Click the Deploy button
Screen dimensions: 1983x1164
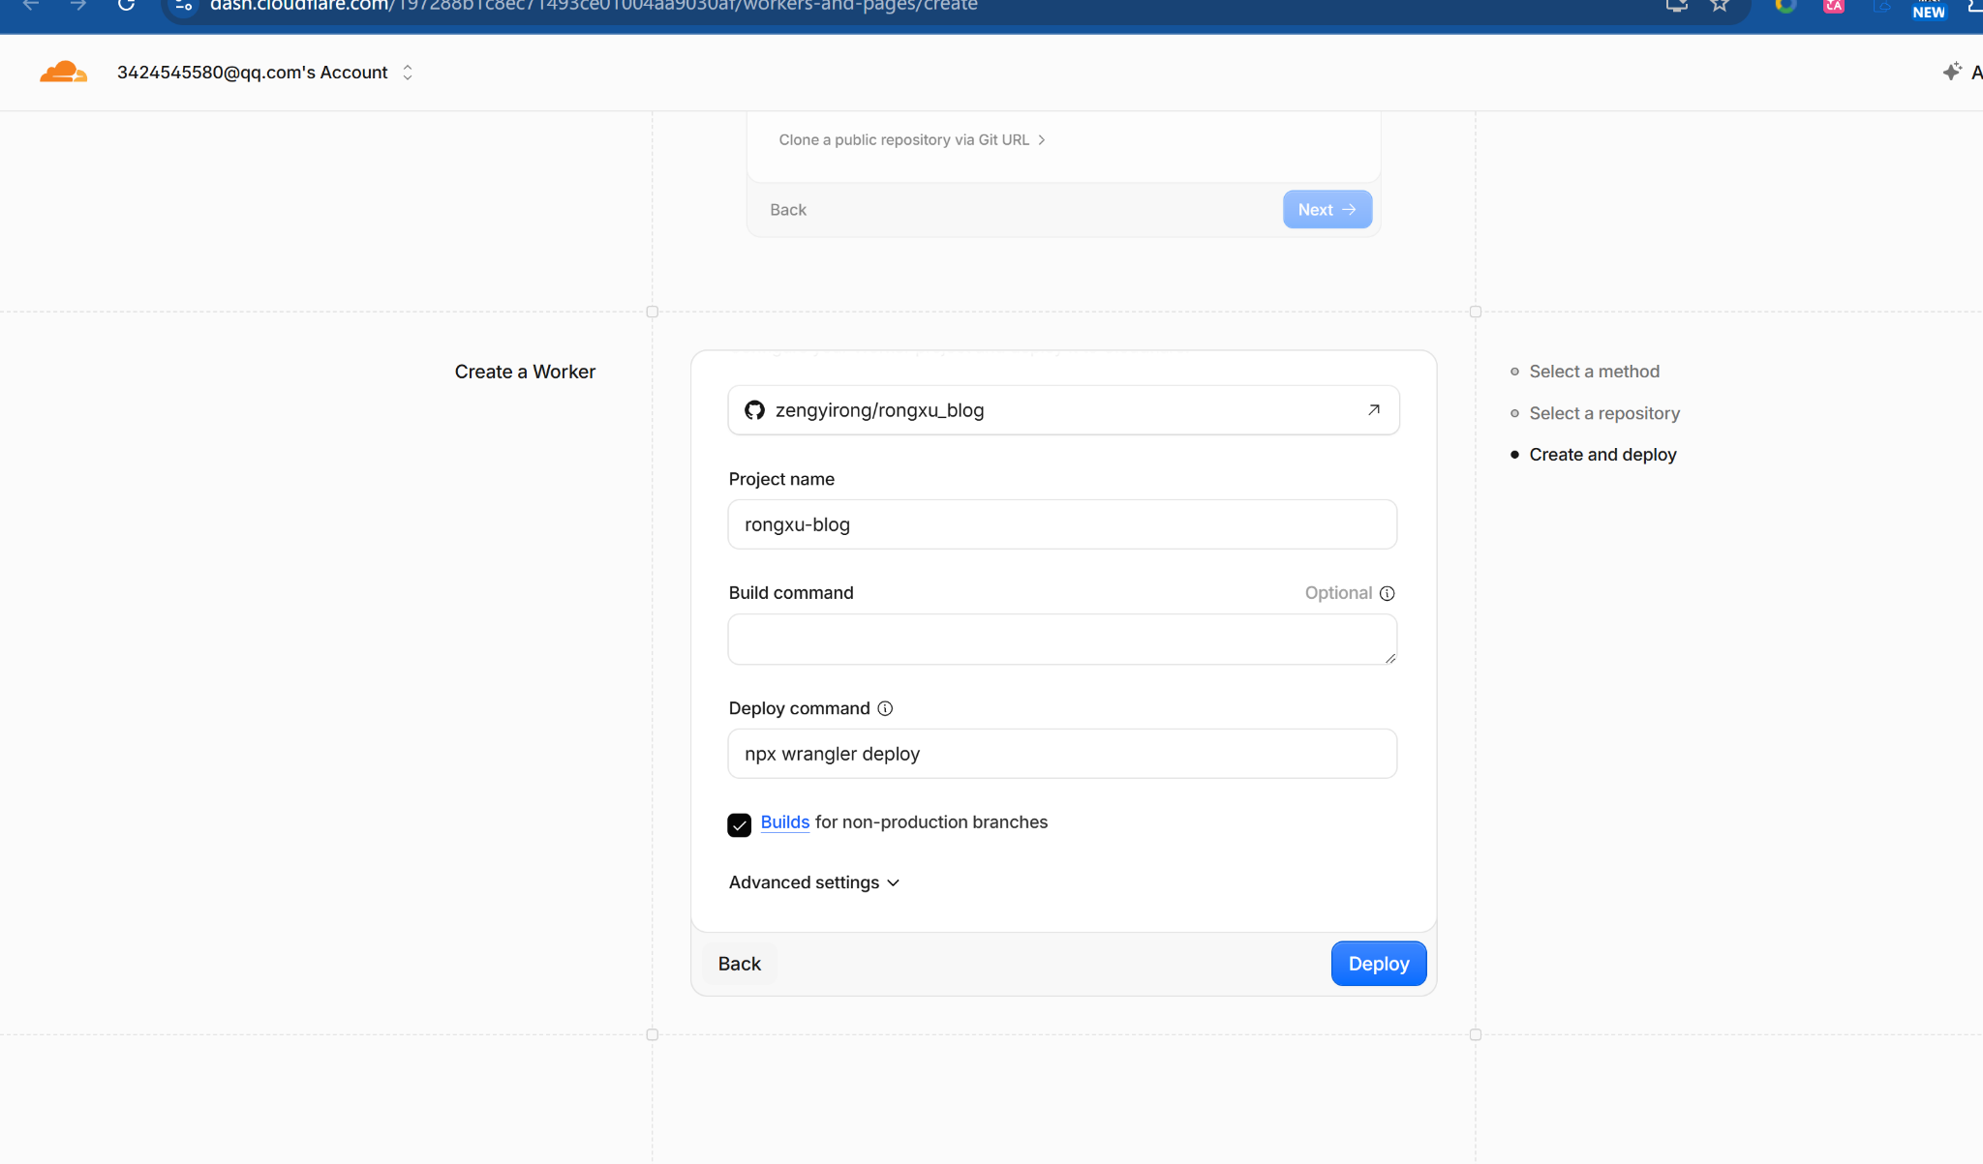coord(1378,964)
